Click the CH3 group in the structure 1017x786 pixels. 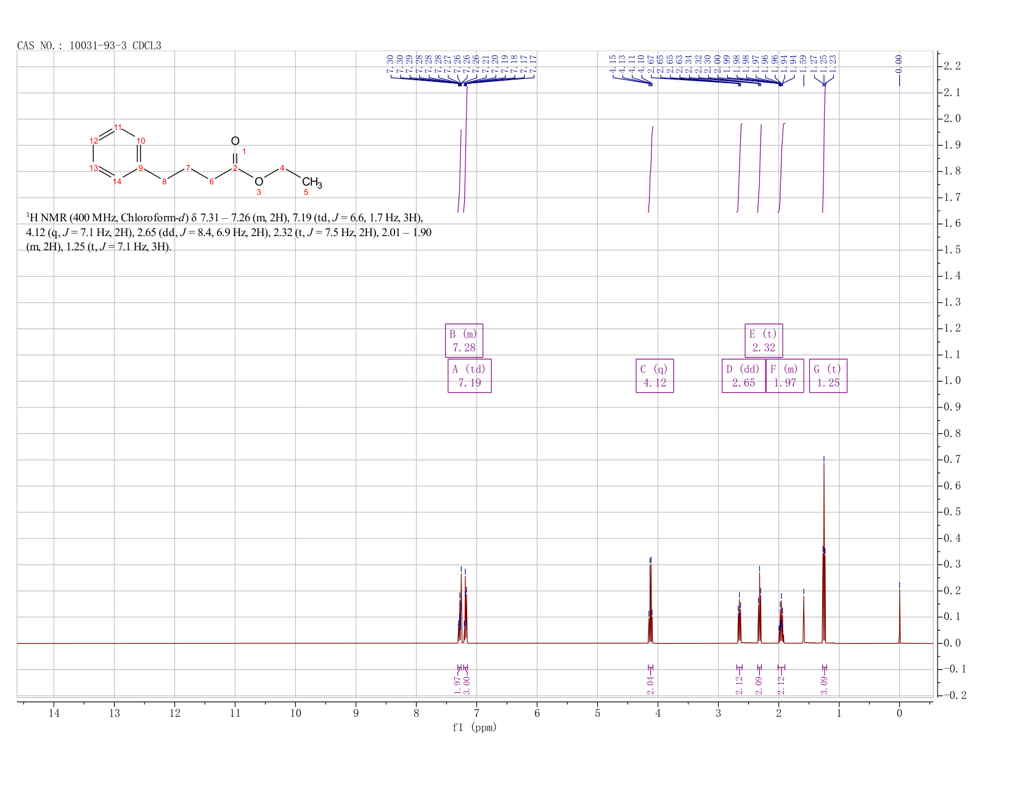[312, 182]
